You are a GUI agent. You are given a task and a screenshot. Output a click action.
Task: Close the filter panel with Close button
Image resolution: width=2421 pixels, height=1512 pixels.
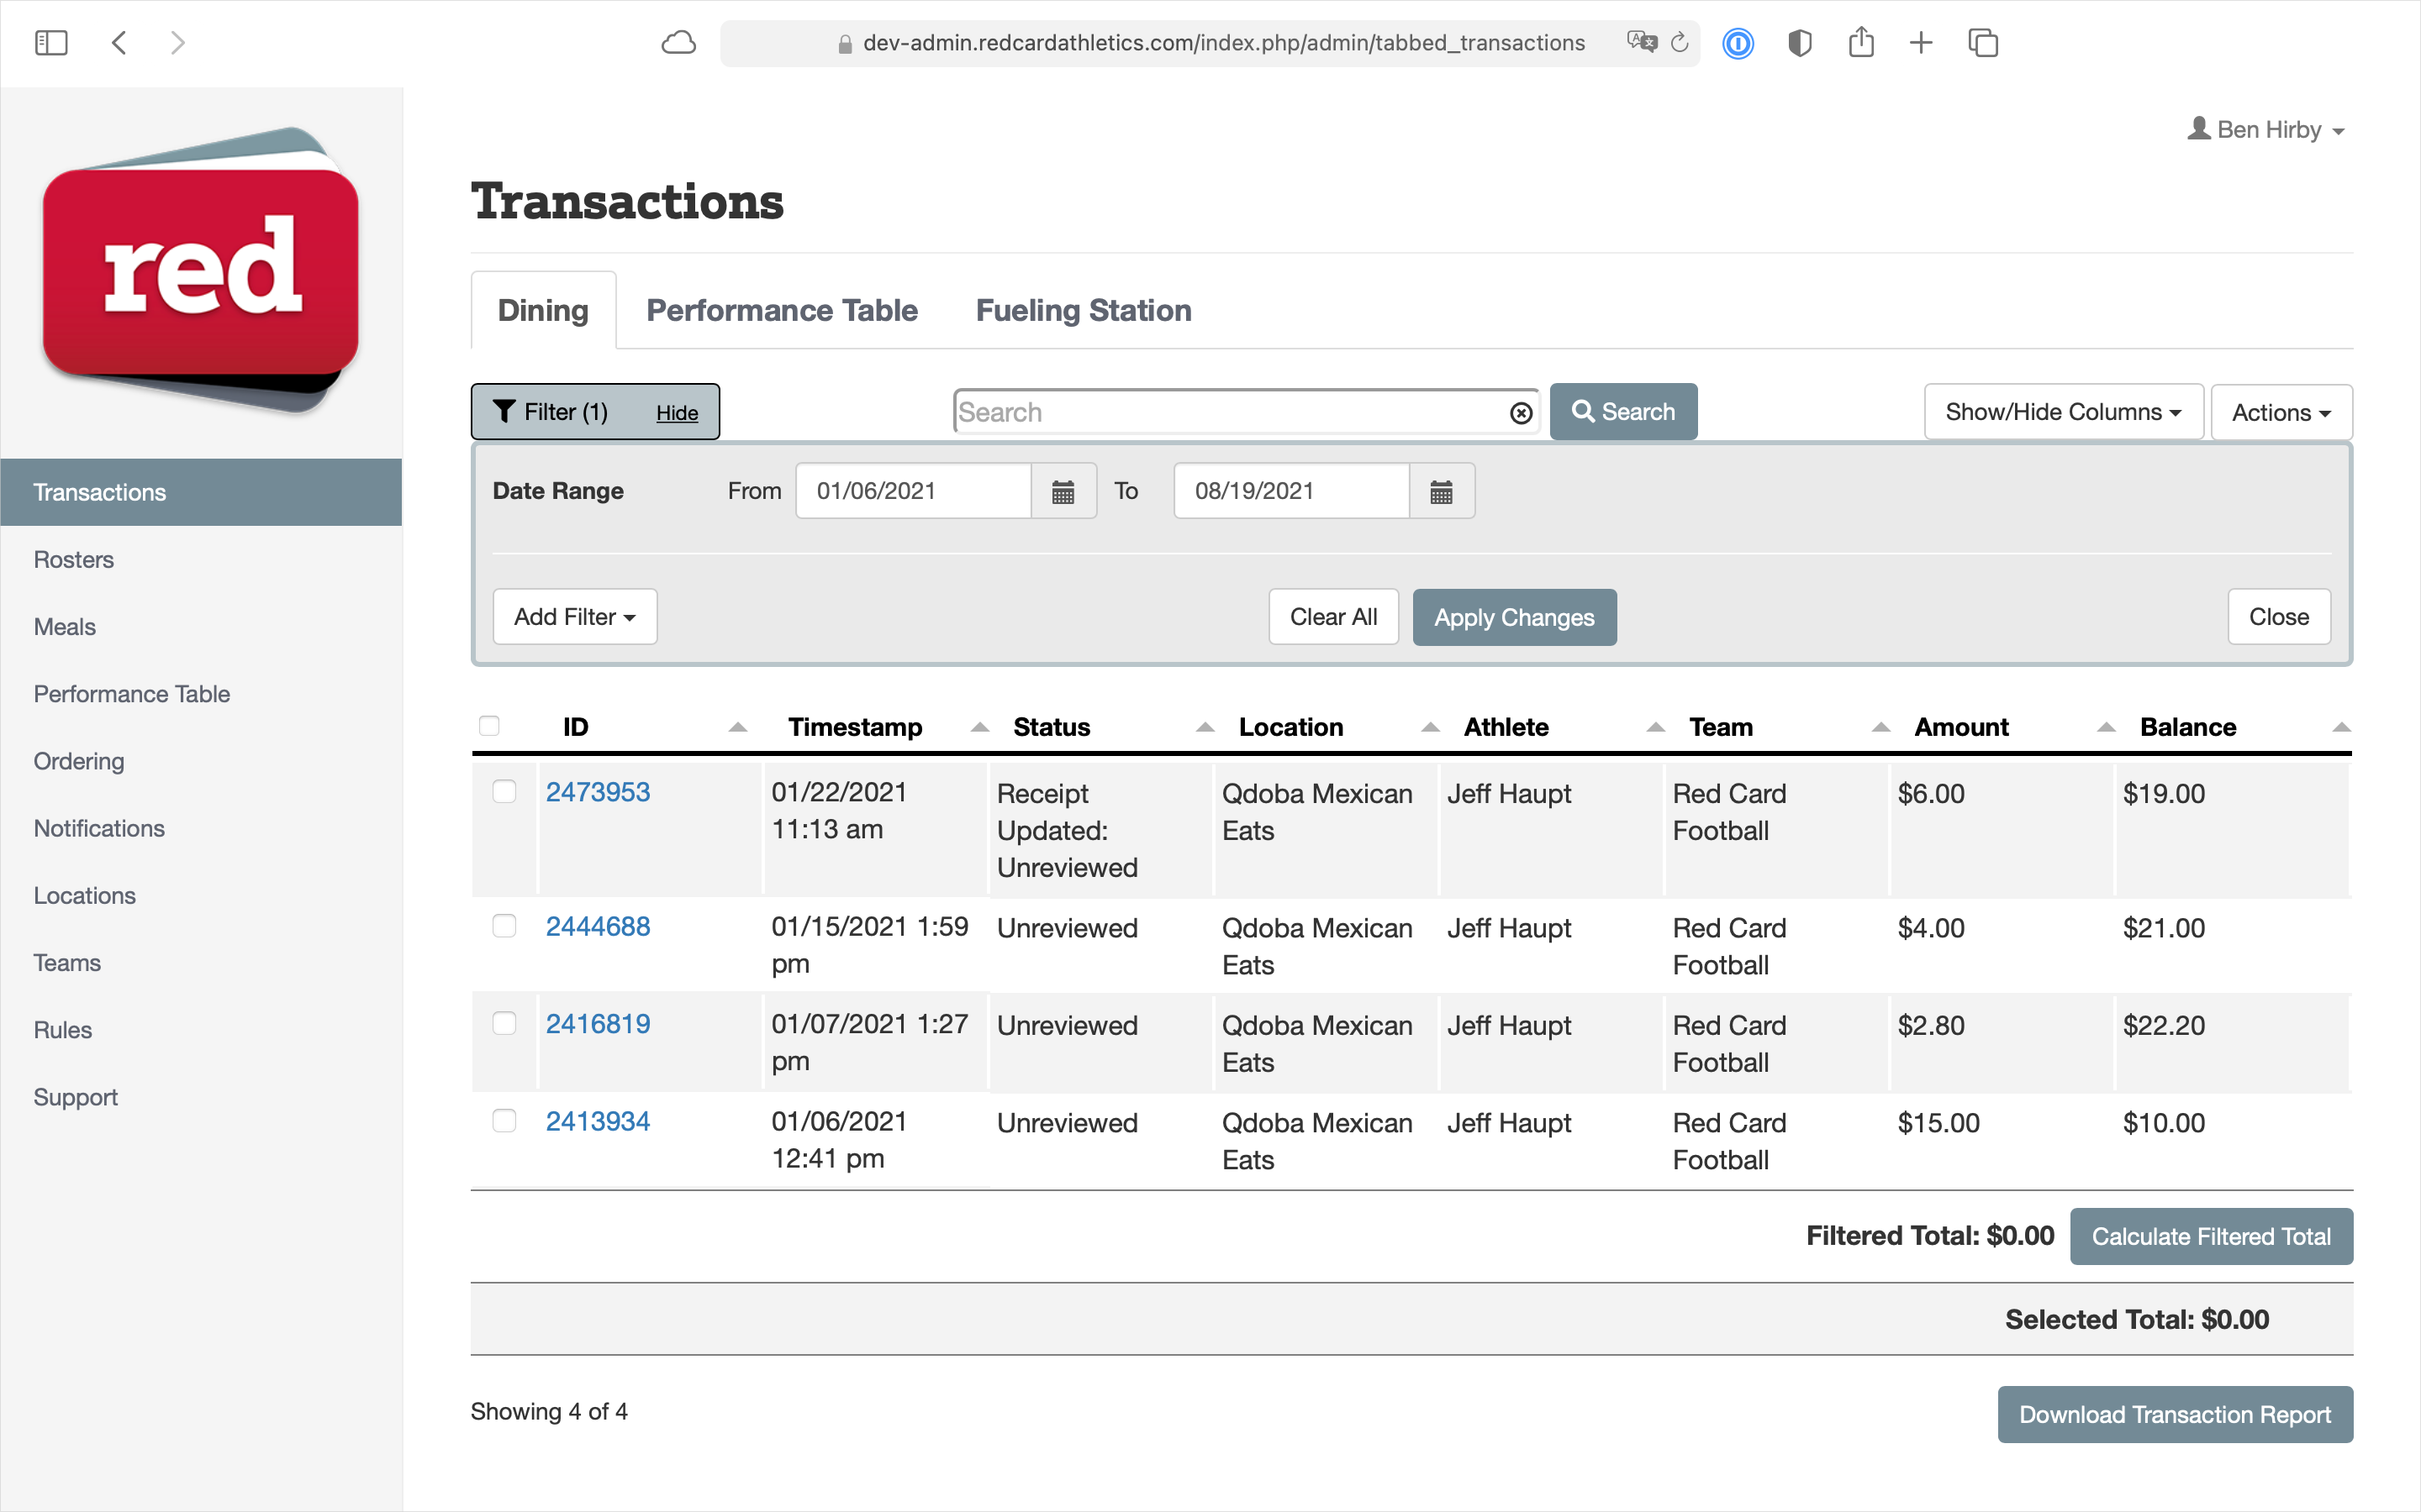click(x=2279, y=617)
